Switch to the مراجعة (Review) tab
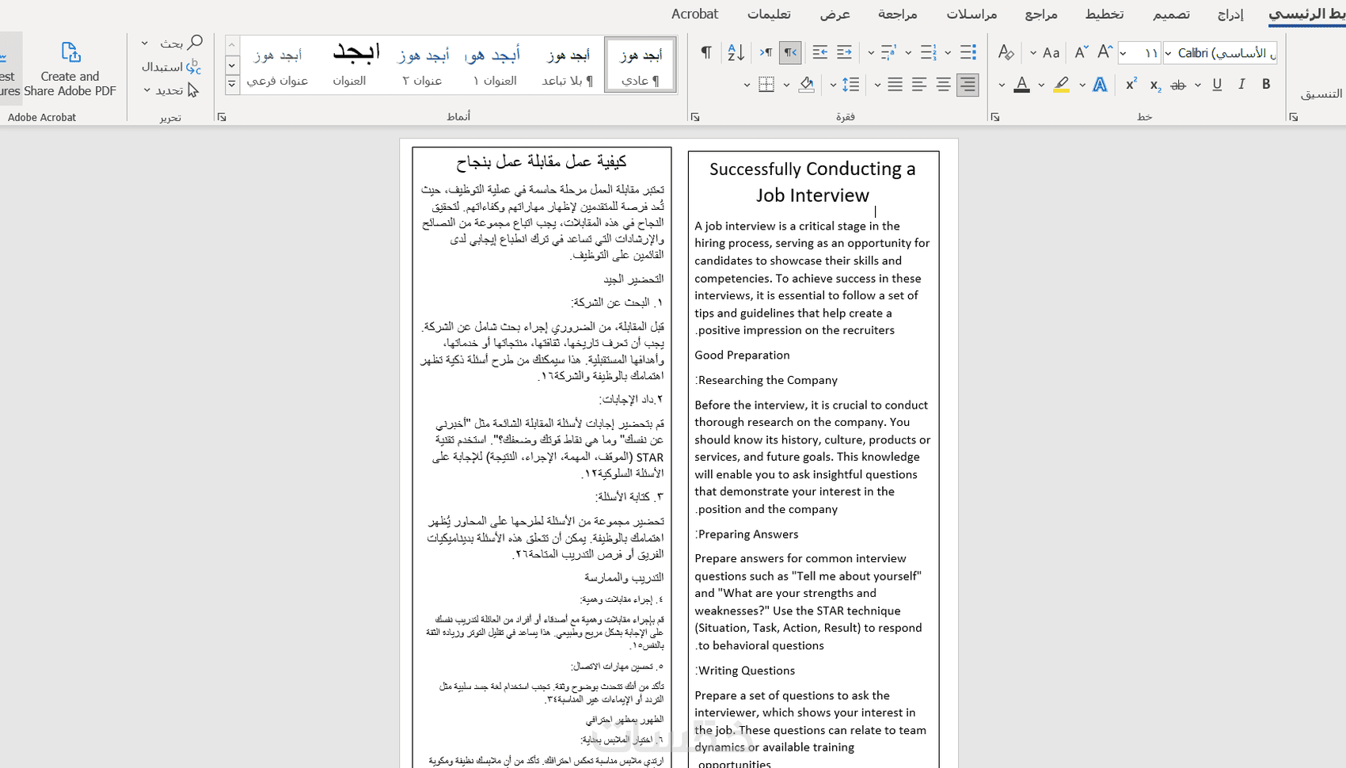The image size is (1346, 768). pyautogui.click(x=898, y=14)
